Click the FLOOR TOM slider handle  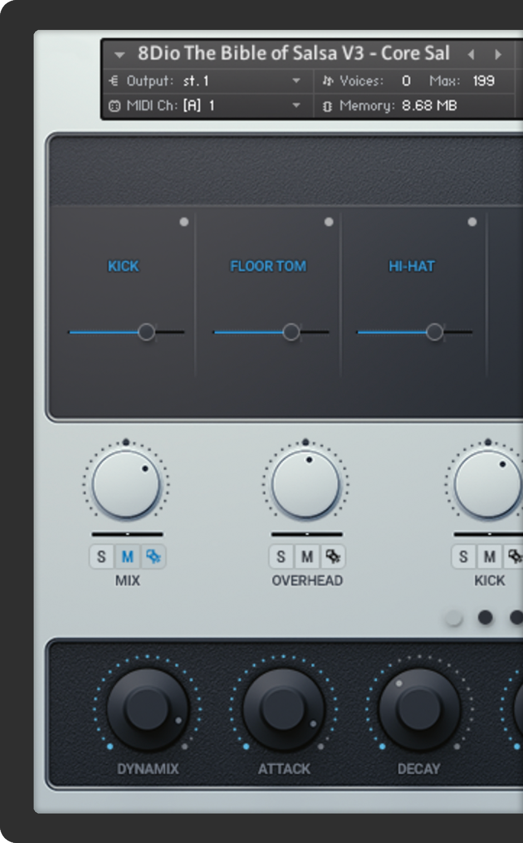(291, 332)
